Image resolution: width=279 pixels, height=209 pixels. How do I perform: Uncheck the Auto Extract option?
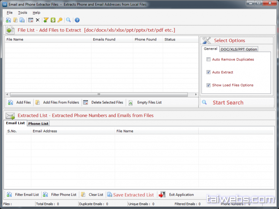pos(209,72)
